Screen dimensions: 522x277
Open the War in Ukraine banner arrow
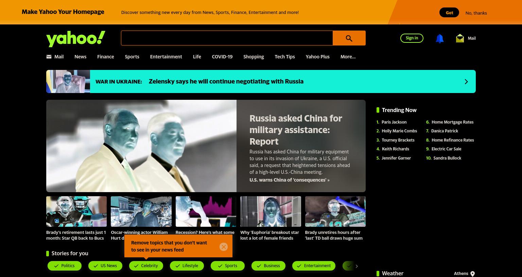[x=466, y=81]
